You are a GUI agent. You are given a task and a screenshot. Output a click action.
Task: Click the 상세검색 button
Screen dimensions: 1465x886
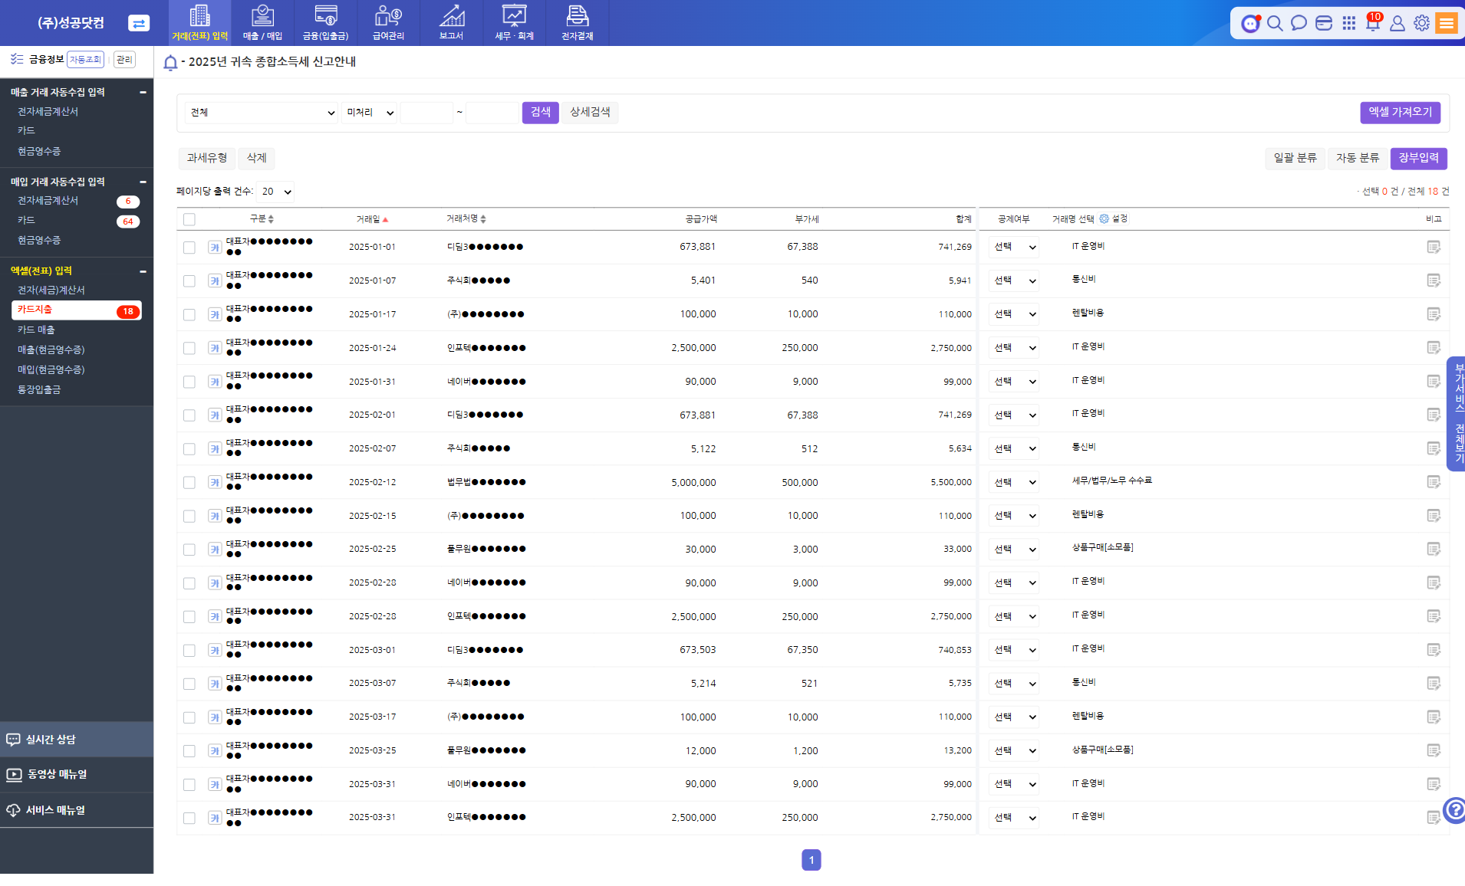pos(590,113)
